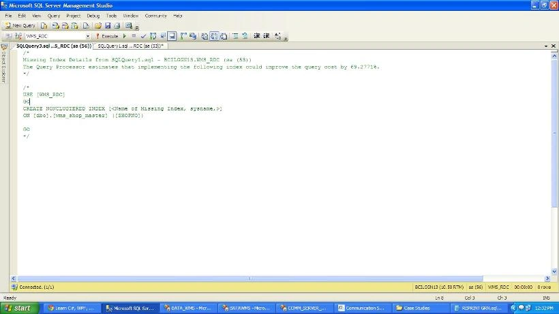
Task: Switch to the SQLQuery3.sql tab
Action: (x=53, y=46)
